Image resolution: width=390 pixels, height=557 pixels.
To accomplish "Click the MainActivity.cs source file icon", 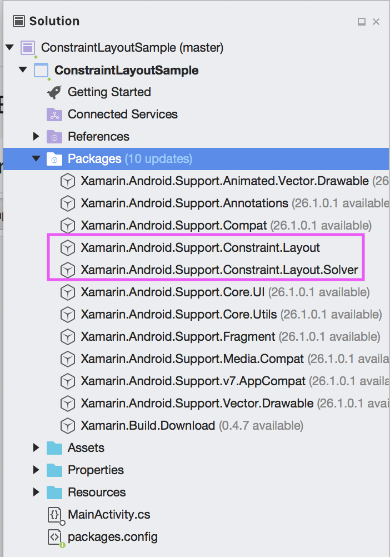I will 54,514.
